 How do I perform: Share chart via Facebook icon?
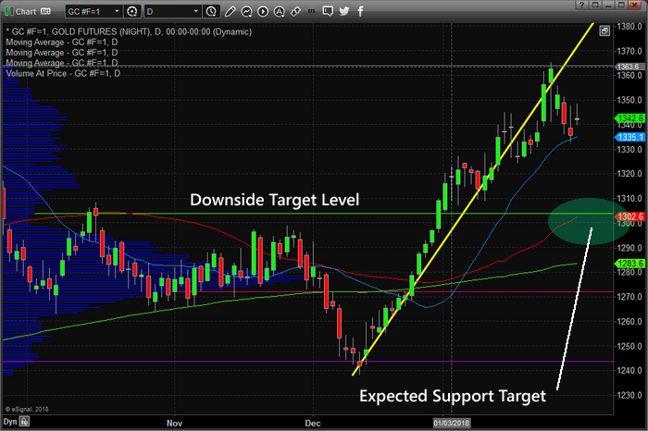pyautogui.click(x=360, y=11)
